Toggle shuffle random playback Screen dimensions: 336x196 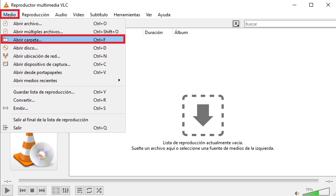(x=99, y=190)
